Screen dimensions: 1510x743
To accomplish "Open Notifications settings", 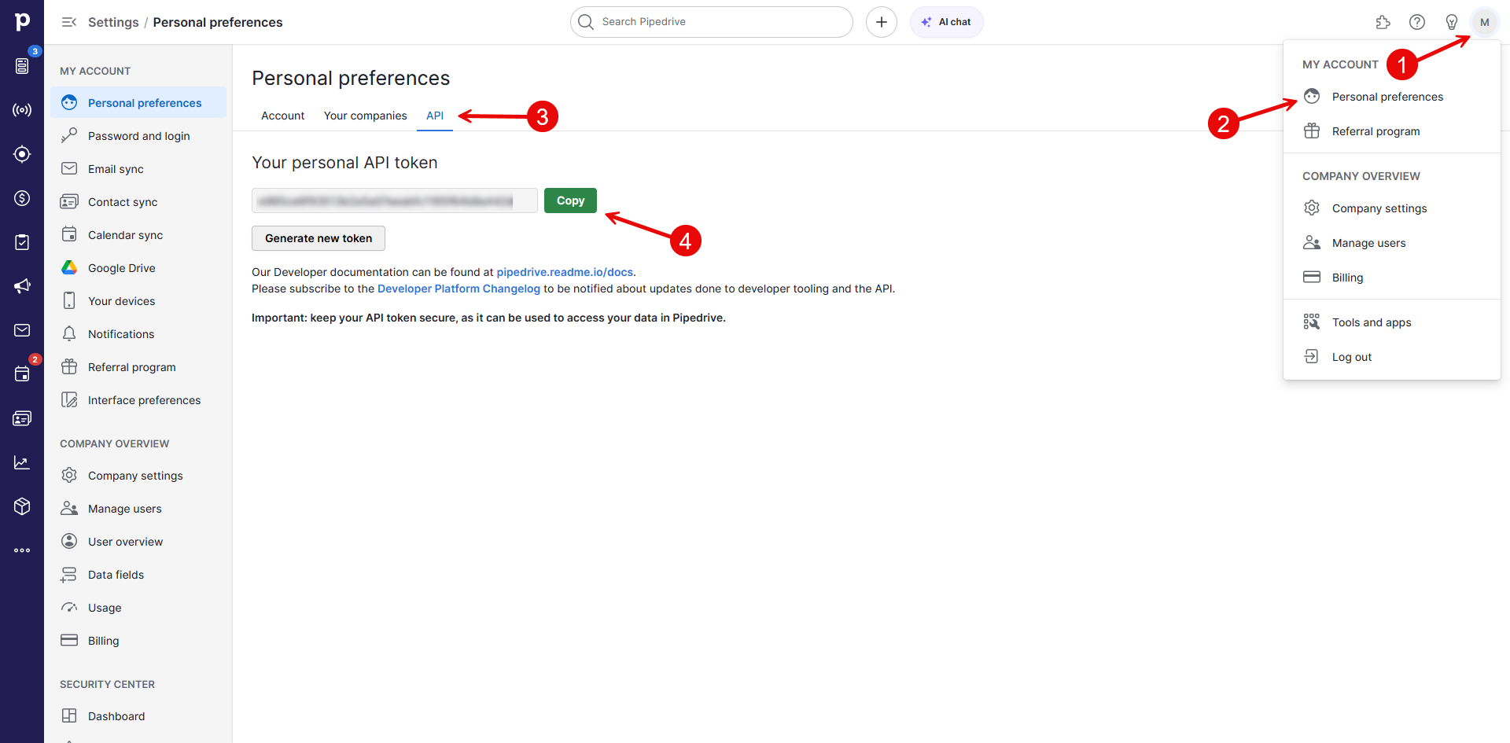I will [138, 334].
